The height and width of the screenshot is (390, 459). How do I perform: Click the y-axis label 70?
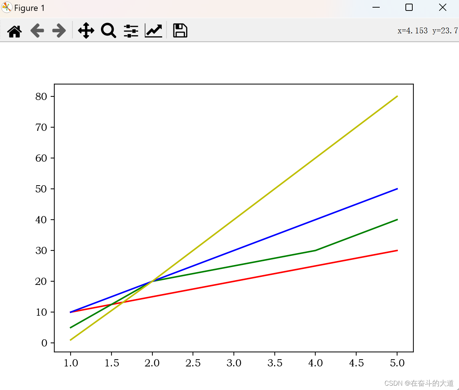click(x=41, y=127)
